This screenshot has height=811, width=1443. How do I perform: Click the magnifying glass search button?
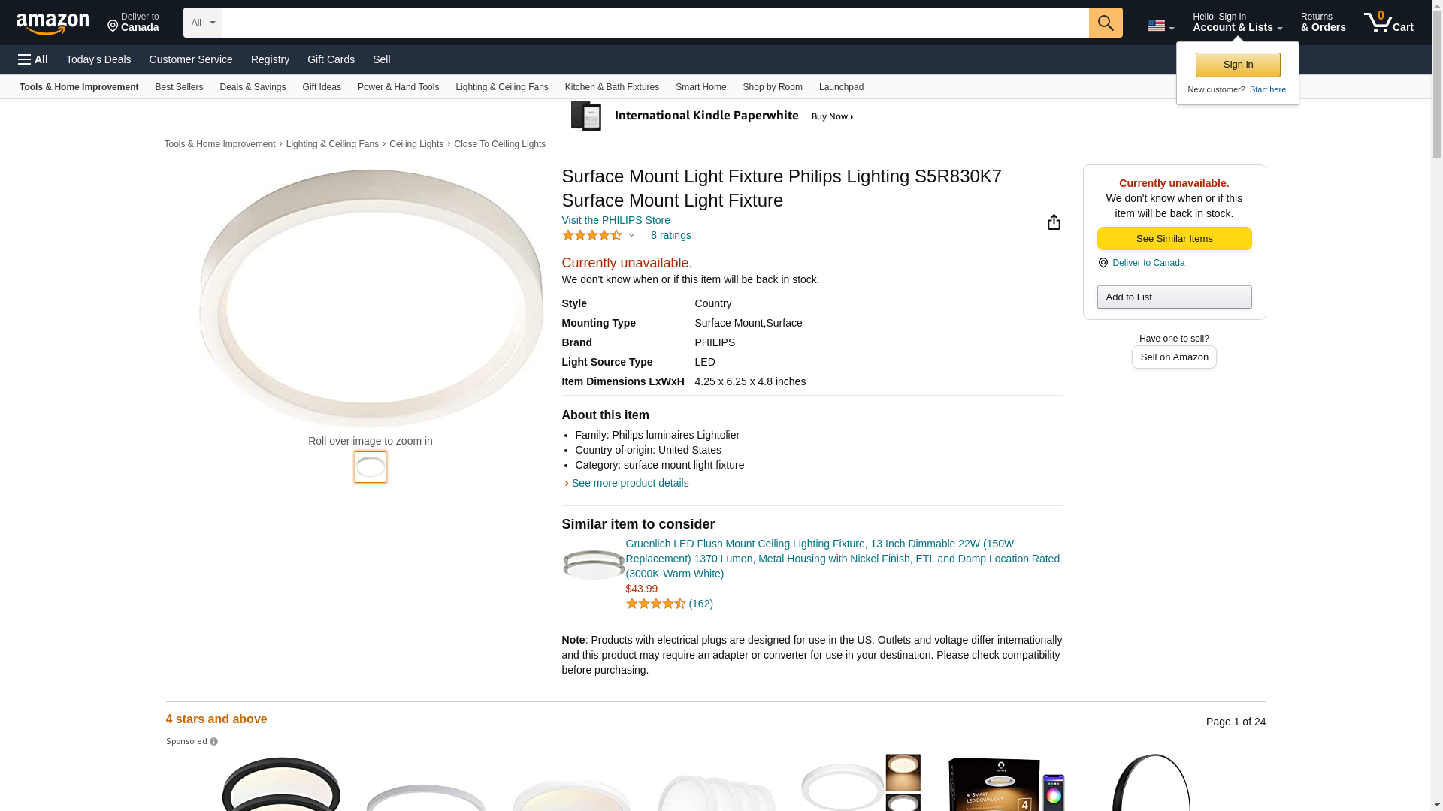(x=1105, y=23)
